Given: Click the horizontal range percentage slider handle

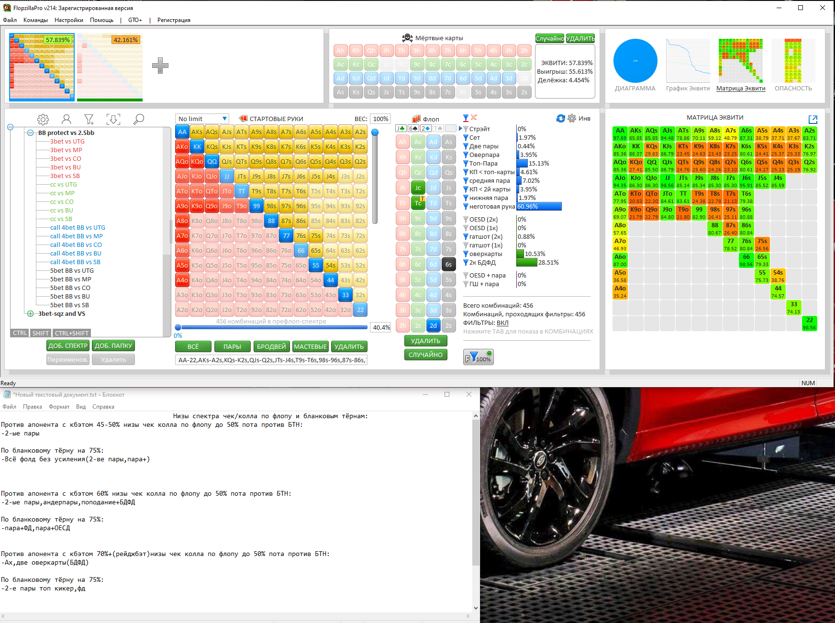Looking at the screenshot, I should point(178,328).
